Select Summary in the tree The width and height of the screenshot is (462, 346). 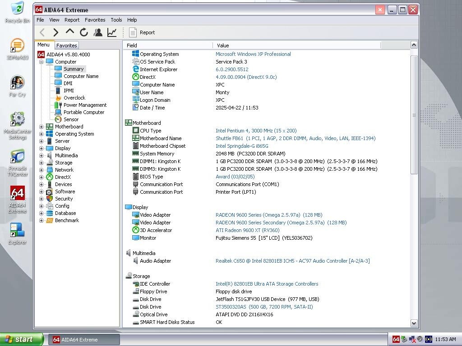pyautogui.click(x=74, y=69)
